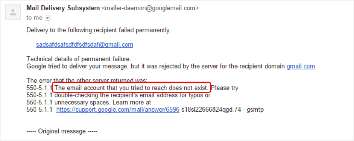Open the failed recipient gmail.com address link
Image resolution: width=354 pixels, height=141 pixels.
coord(85,45)
